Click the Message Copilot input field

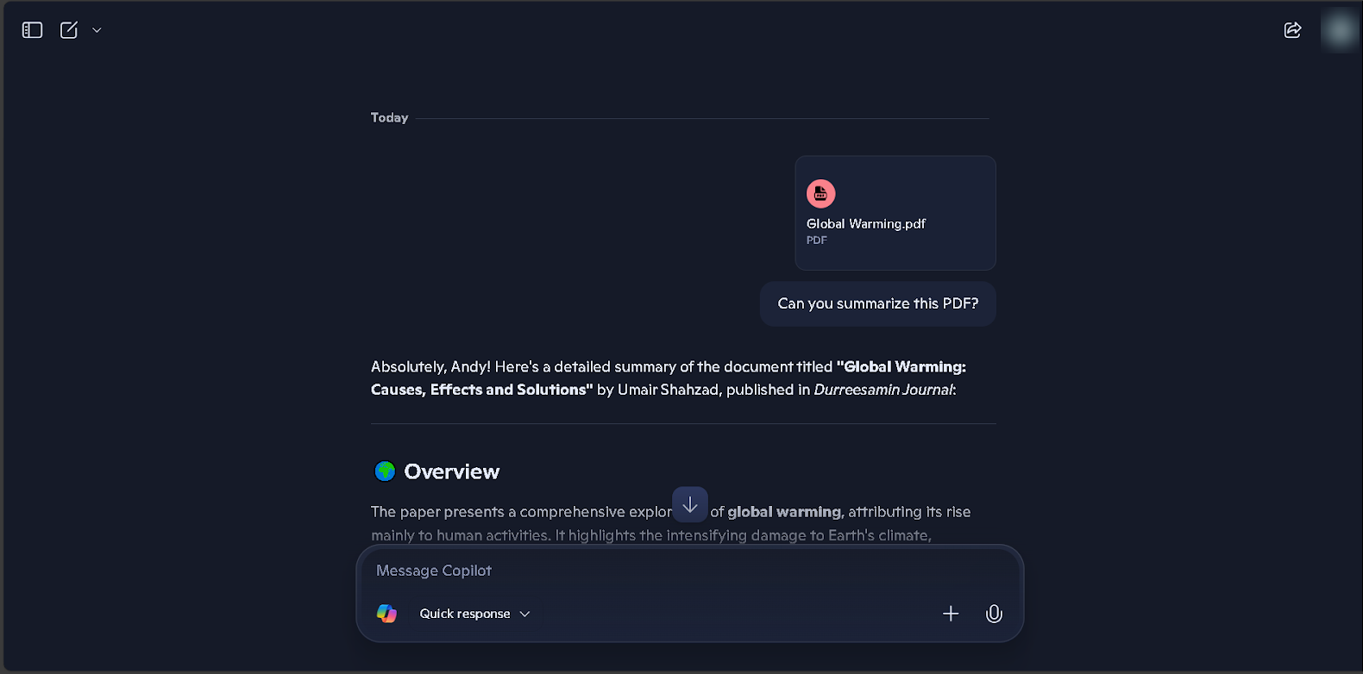pyautogui.click(x=690, y=571)
